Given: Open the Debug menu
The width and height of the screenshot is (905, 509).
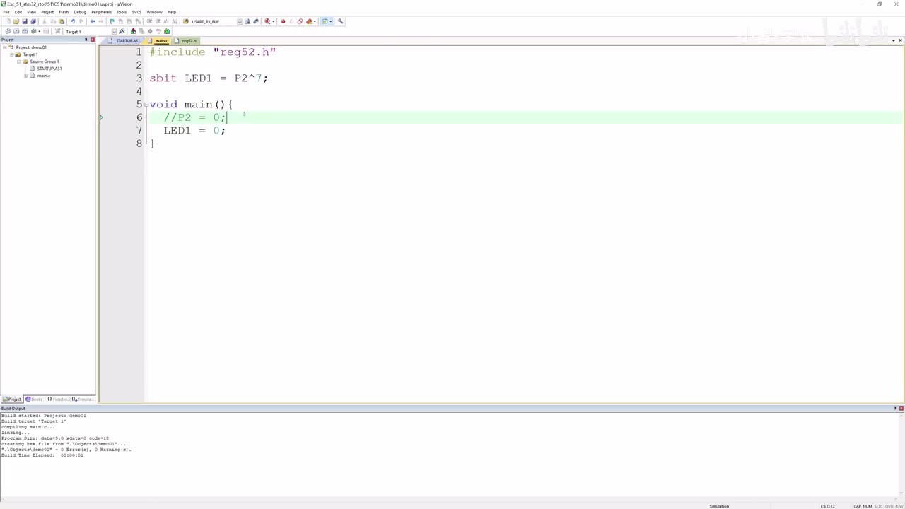Looking at the screenshot, I should click(80, 12).
